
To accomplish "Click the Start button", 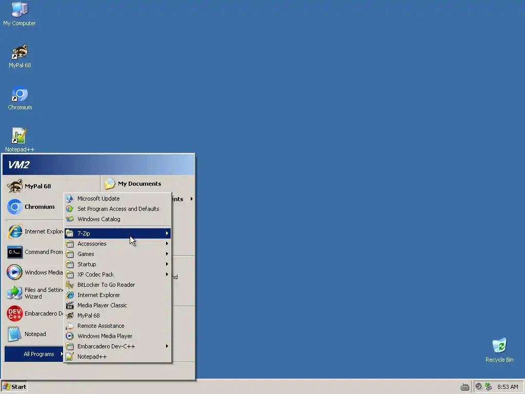I will click(x=14, y=387).
